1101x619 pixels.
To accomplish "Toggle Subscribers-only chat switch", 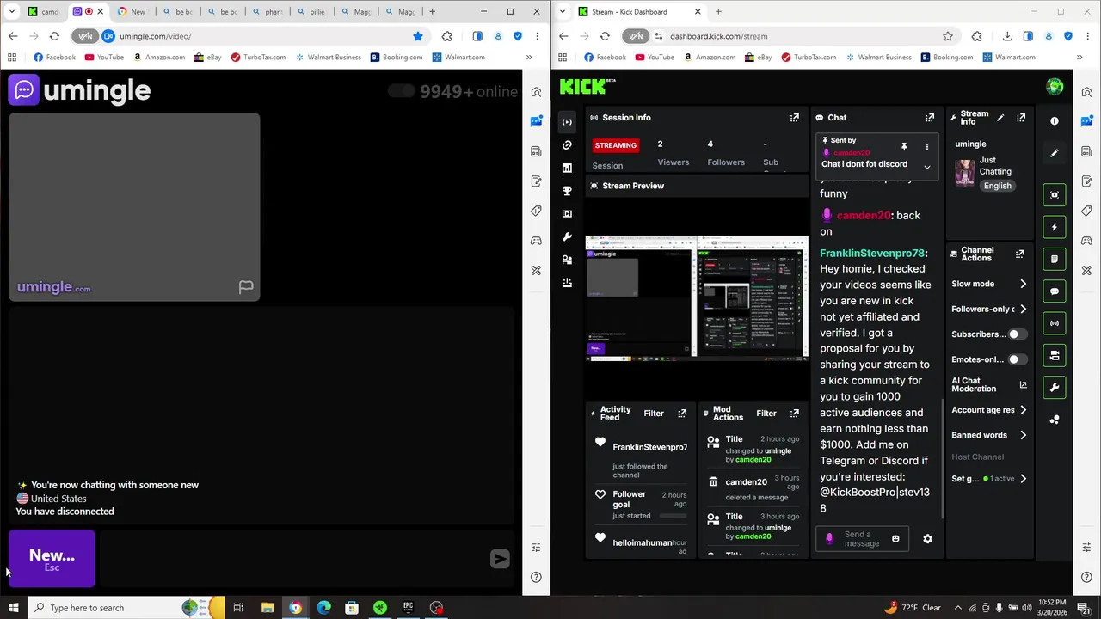I will pyautogui.click(x=1017, y=334).
